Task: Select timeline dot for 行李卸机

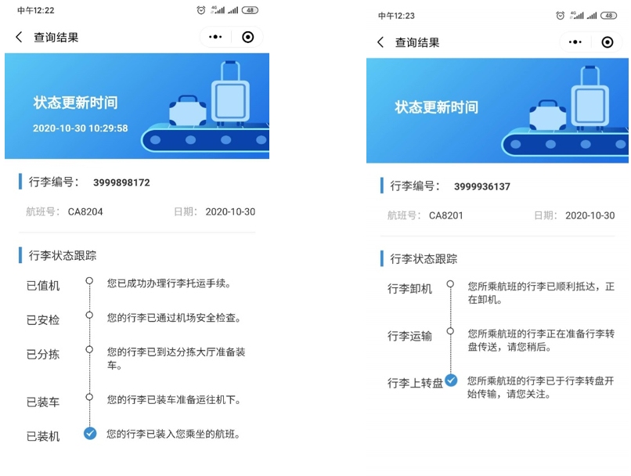Action: [x=450, y=284]
